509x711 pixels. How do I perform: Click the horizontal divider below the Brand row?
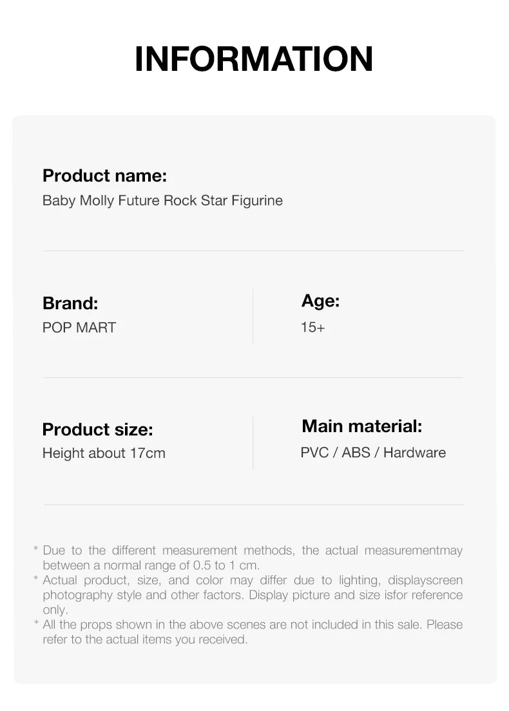click(x=253, y=377)
